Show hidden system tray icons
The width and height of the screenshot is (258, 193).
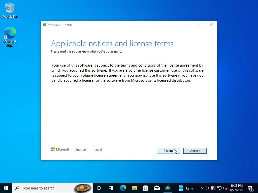[x=201, y=188]
